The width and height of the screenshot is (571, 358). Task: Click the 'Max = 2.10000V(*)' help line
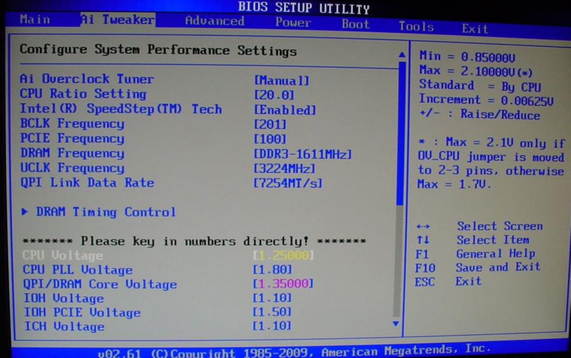[x=476, y=71]
